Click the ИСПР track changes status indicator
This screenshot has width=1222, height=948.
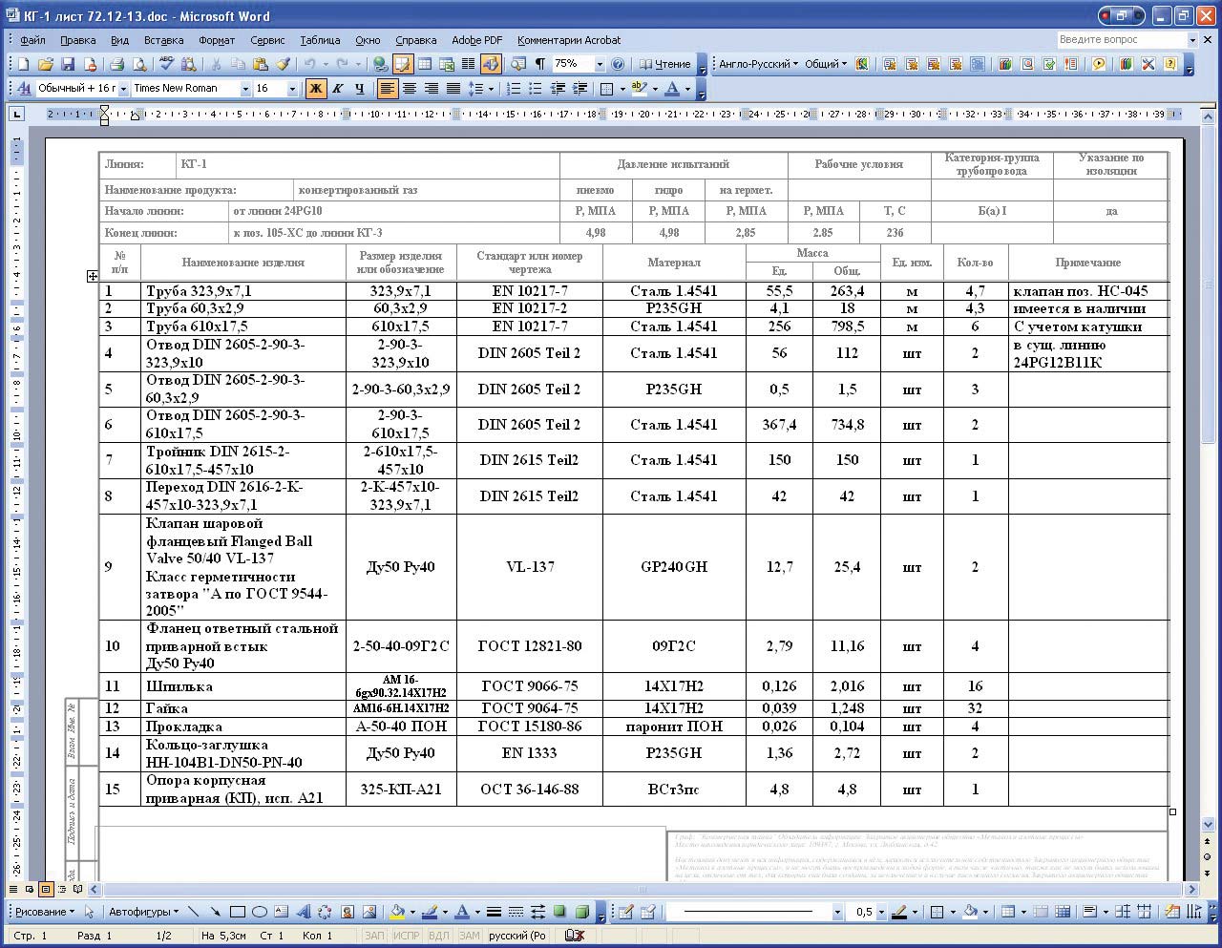coord(406,936)
